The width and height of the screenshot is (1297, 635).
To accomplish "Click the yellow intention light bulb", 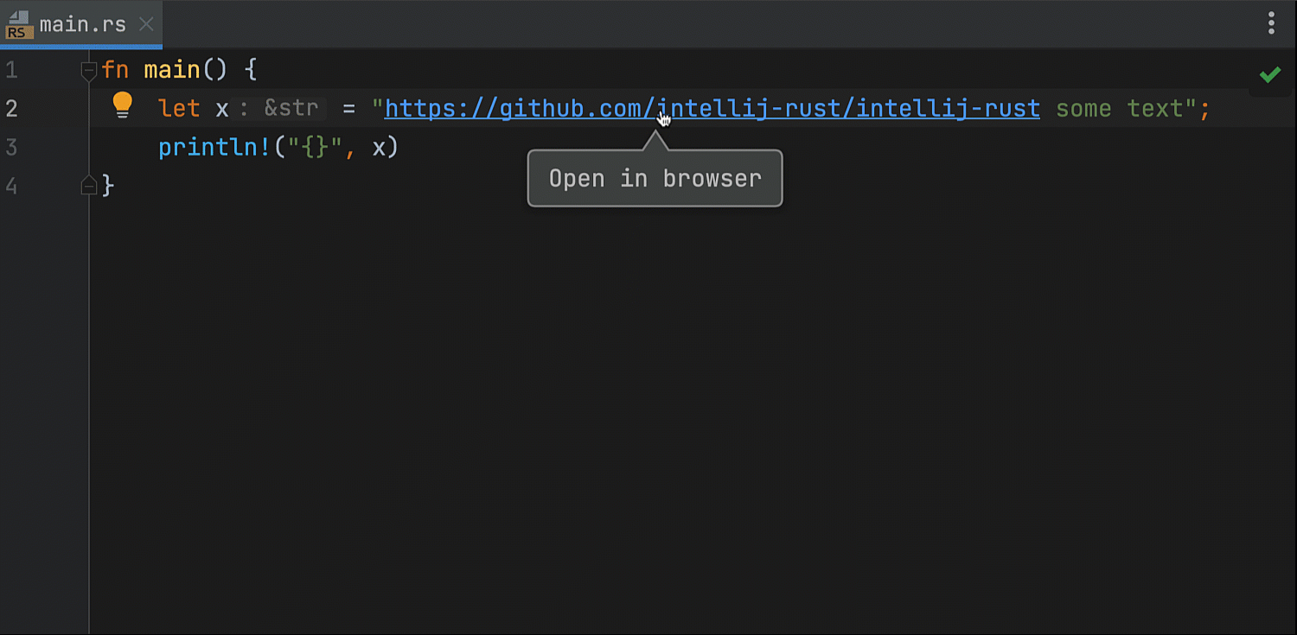I will [x=123, y=105].
